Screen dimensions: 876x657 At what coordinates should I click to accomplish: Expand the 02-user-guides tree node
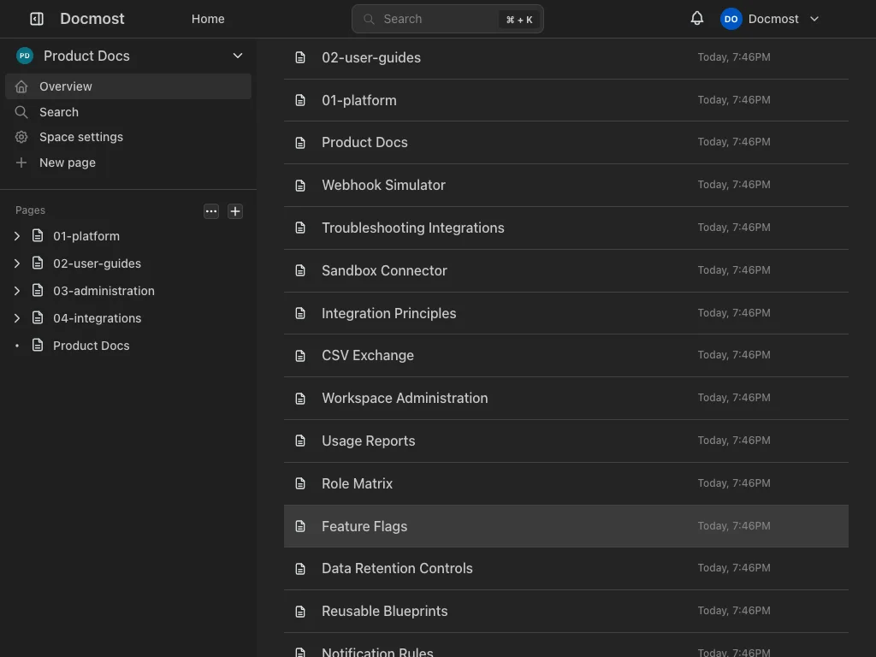coord(17,263)
